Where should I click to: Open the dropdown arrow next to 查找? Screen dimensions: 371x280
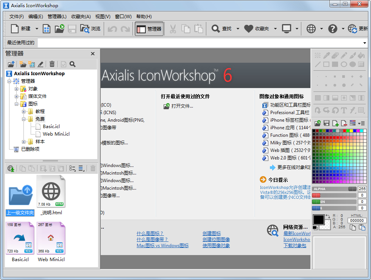(x=238, y=29)
